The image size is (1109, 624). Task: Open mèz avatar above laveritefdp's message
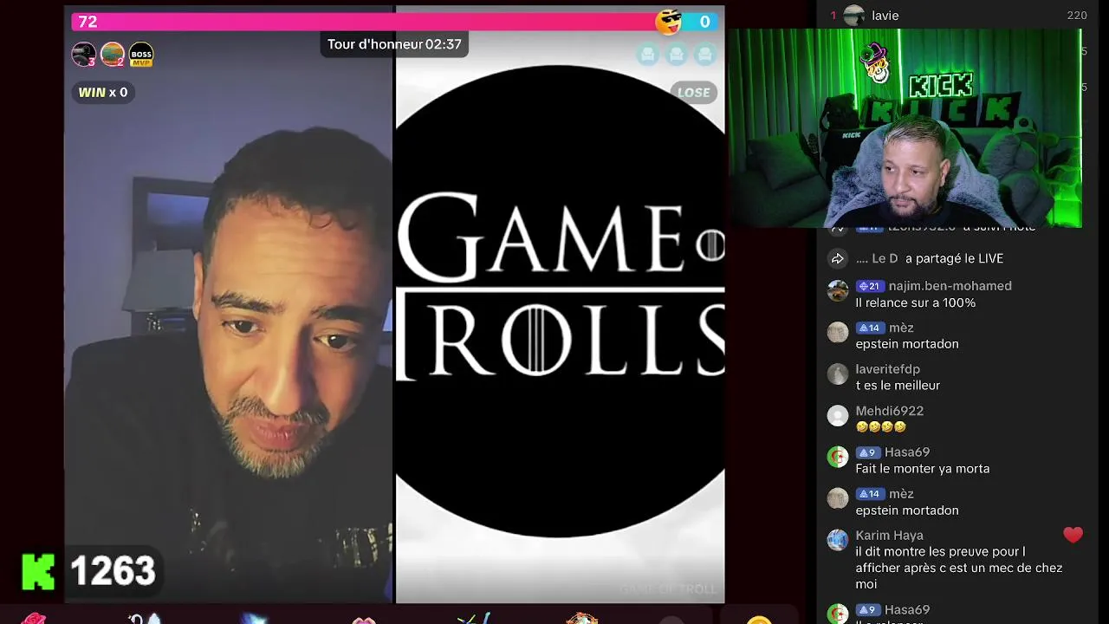[x=838, y=333]
